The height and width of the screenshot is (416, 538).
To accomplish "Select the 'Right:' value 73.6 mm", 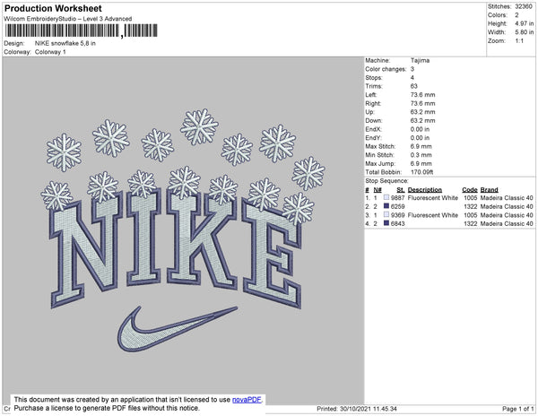I will tap(422, 103).
